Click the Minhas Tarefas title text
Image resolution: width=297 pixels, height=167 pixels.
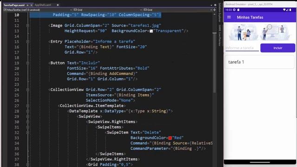pos(250,17)
